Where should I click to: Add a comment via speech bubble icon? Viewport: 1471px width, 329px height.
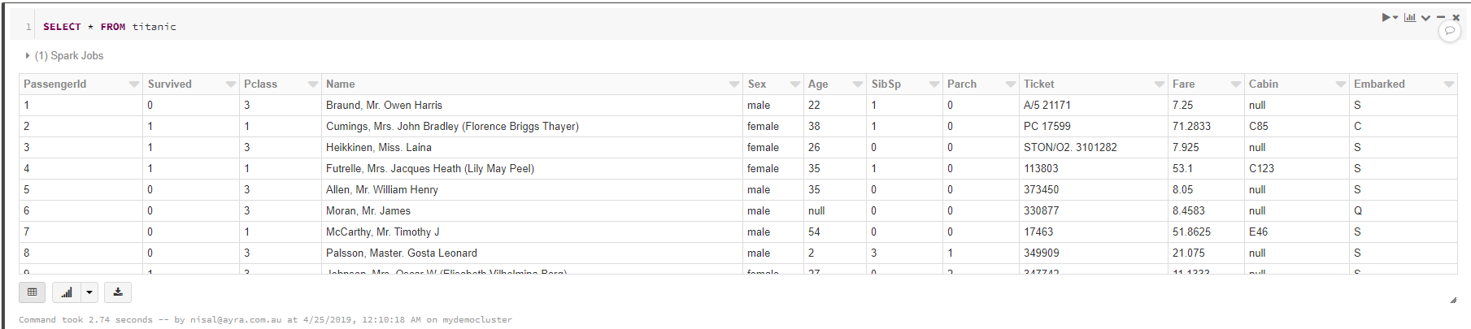(1450, 31)
